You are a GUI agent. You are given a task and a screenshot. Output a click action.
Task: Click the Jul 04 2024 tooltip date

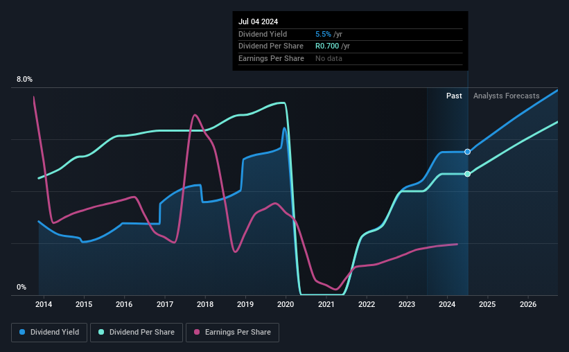point(258,21)
